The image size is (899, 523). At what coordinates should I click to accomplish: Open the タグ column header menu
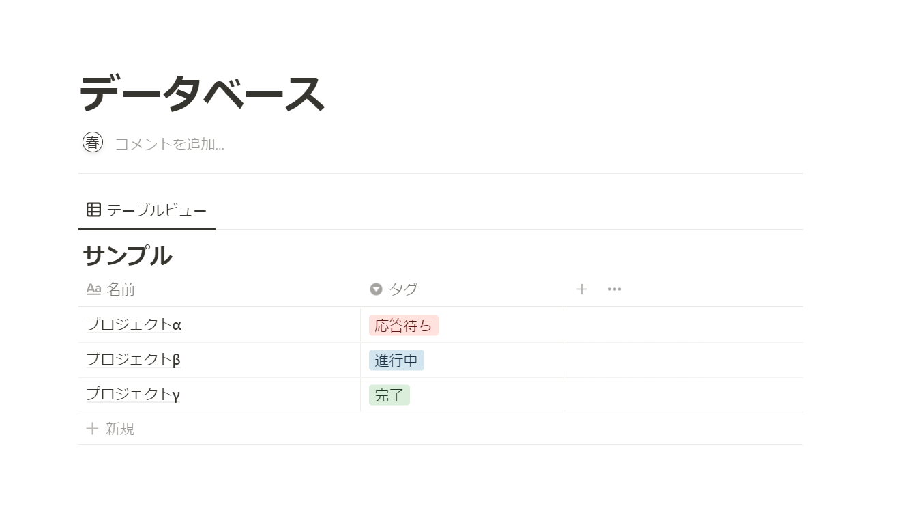point(403,289)
